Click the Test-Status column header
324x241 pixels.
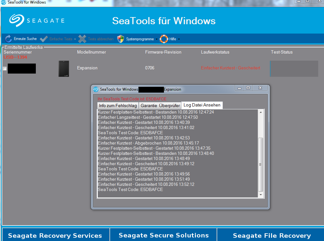pos(282,52)
